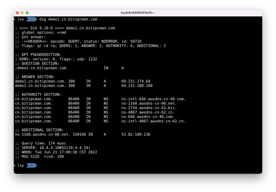Click the nameserver ns-2734.awsdns-cn-42.biz.

(x=149, y=108)
